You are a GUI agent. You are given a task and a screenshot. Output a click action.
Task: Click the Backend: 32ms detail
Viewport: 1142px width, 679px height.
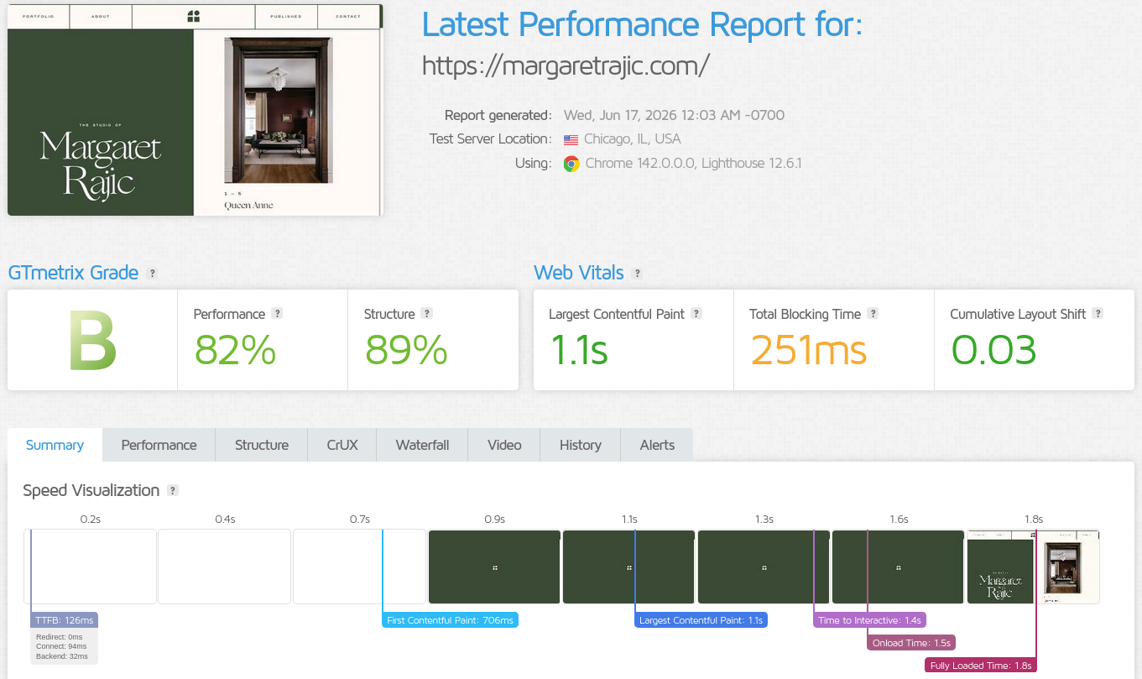pos(61,655)
